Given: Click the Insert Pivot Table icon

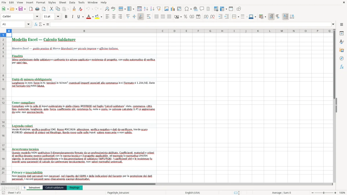Looking at the screenshot, I should (179, 9).
